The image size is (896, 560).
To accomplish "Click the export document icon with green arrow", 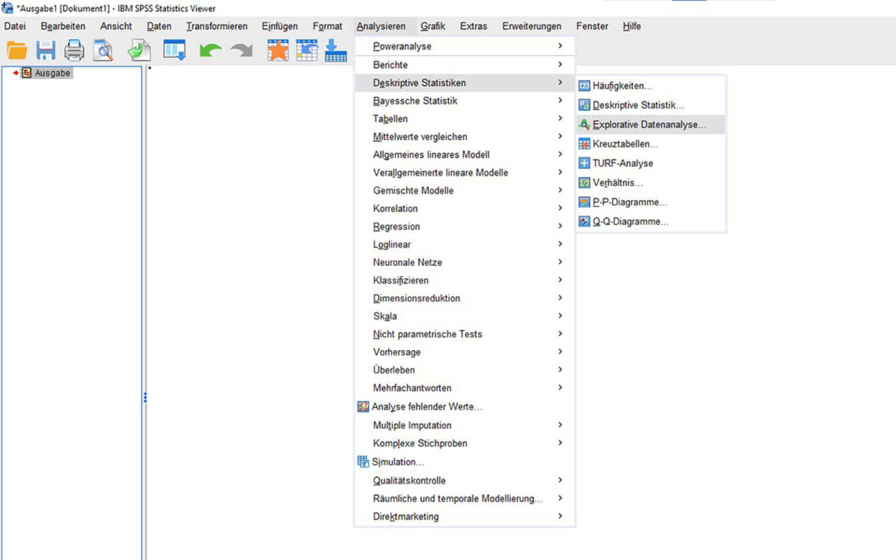I will pyautogui.click(x=139, y=51).
